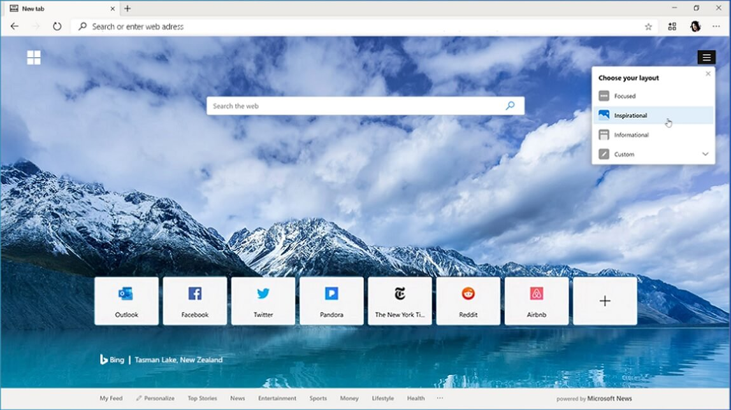Image resolution: width=731 pixels, height=410 pixels.
Task: Switch to the Top Stories tab
Action: 202,399
